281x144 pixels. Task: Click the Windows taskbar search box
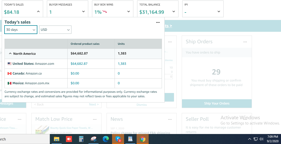point(25,139)
